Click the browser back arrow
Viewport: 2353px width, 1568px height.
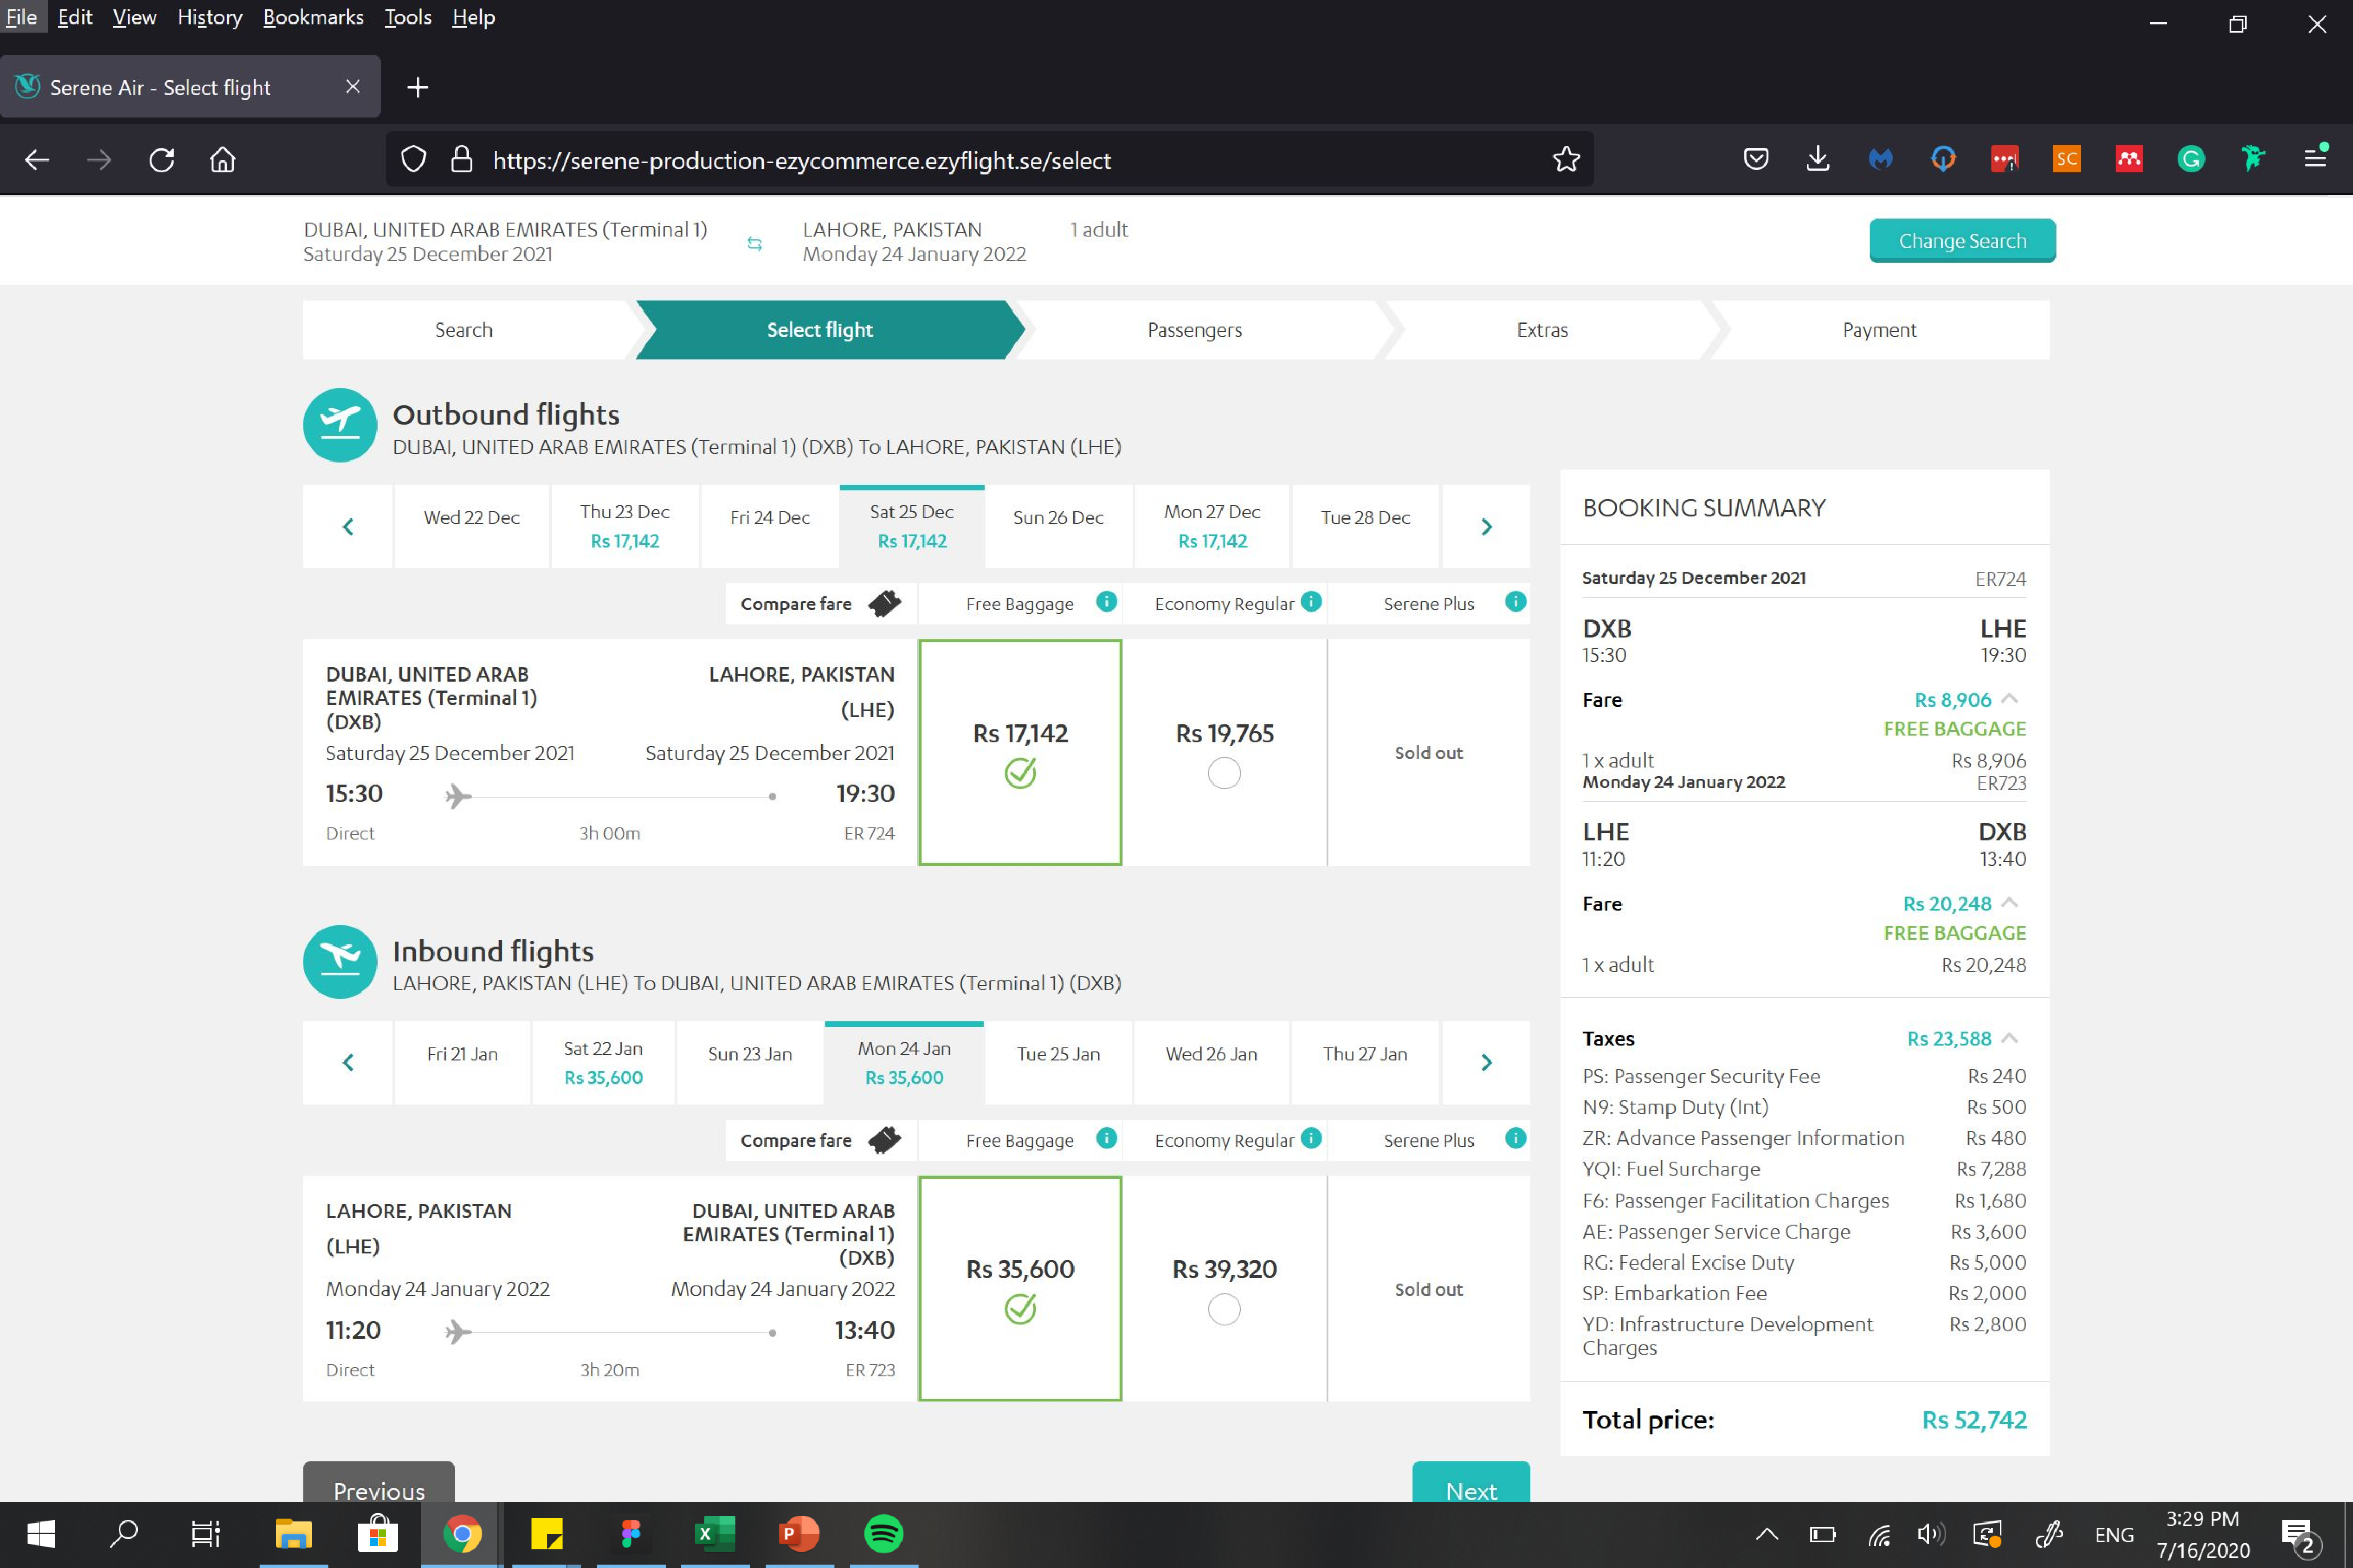point(37,160)
